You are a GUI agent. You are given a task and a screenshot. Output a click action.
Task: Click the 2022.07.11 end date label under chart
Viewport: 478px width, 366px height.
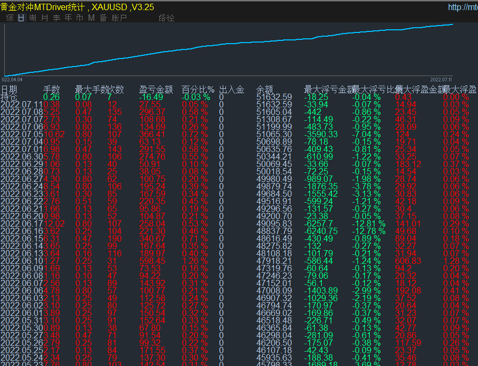pos(441,80)
